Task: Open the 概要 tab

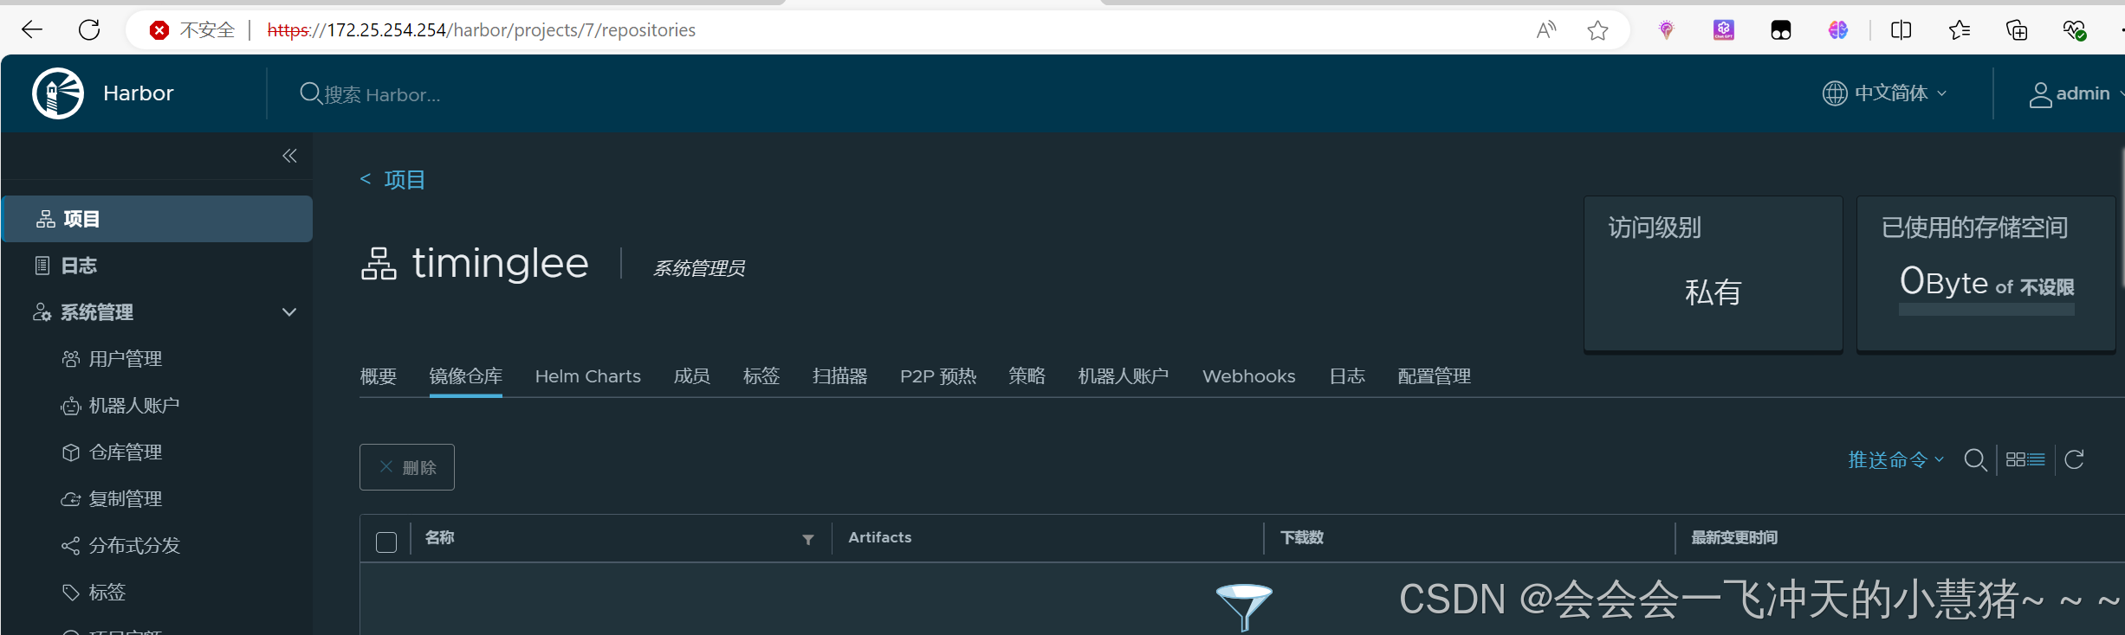Action: (379, 376)
